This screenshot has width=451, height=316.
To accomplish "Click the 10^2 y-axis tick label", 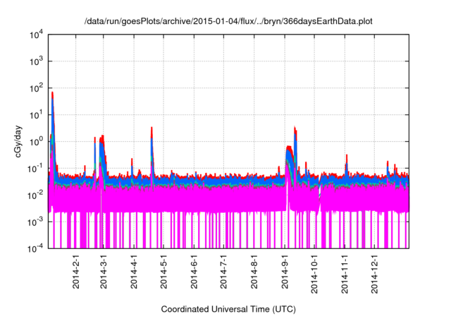I will tap(35, 88).
